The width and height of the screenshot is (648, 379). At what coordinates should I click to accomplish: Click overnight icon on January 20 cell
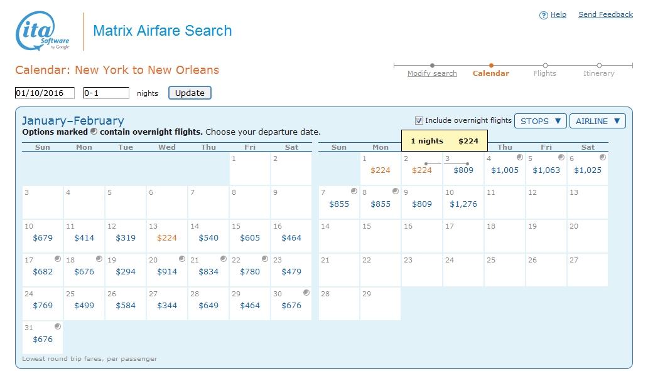coord(181,259)
